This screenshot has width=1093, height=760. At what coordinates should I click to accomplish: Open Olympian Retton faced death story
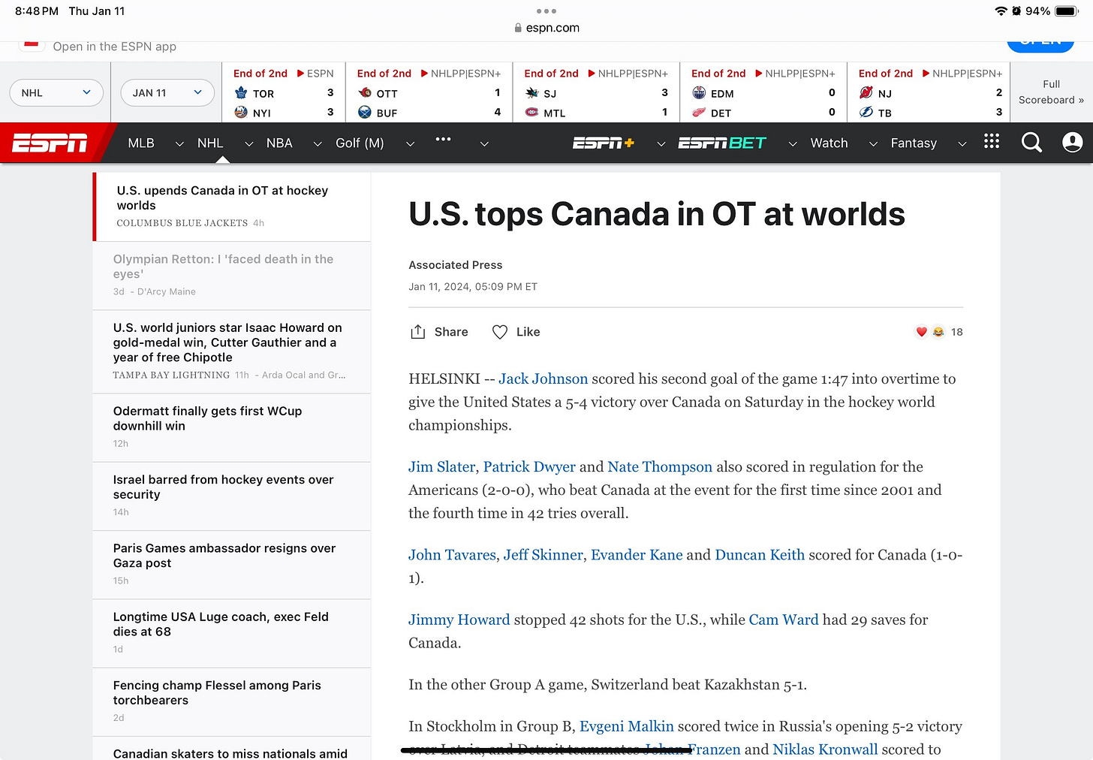(231, 275)
